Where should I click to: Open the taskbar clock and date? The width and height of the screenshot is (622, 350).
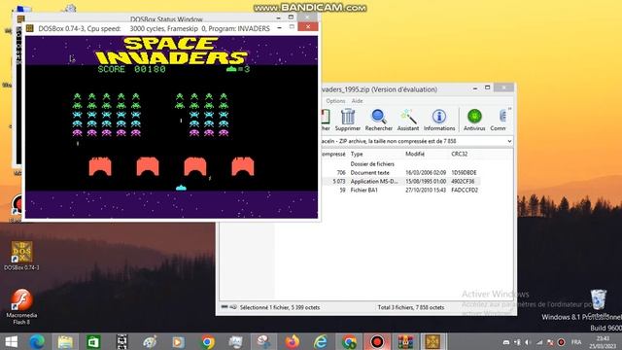603,342
